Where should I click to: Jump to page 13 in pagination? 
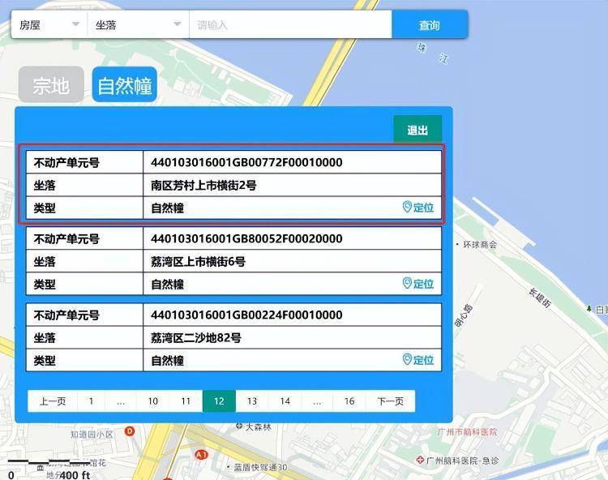coord(252,401)
